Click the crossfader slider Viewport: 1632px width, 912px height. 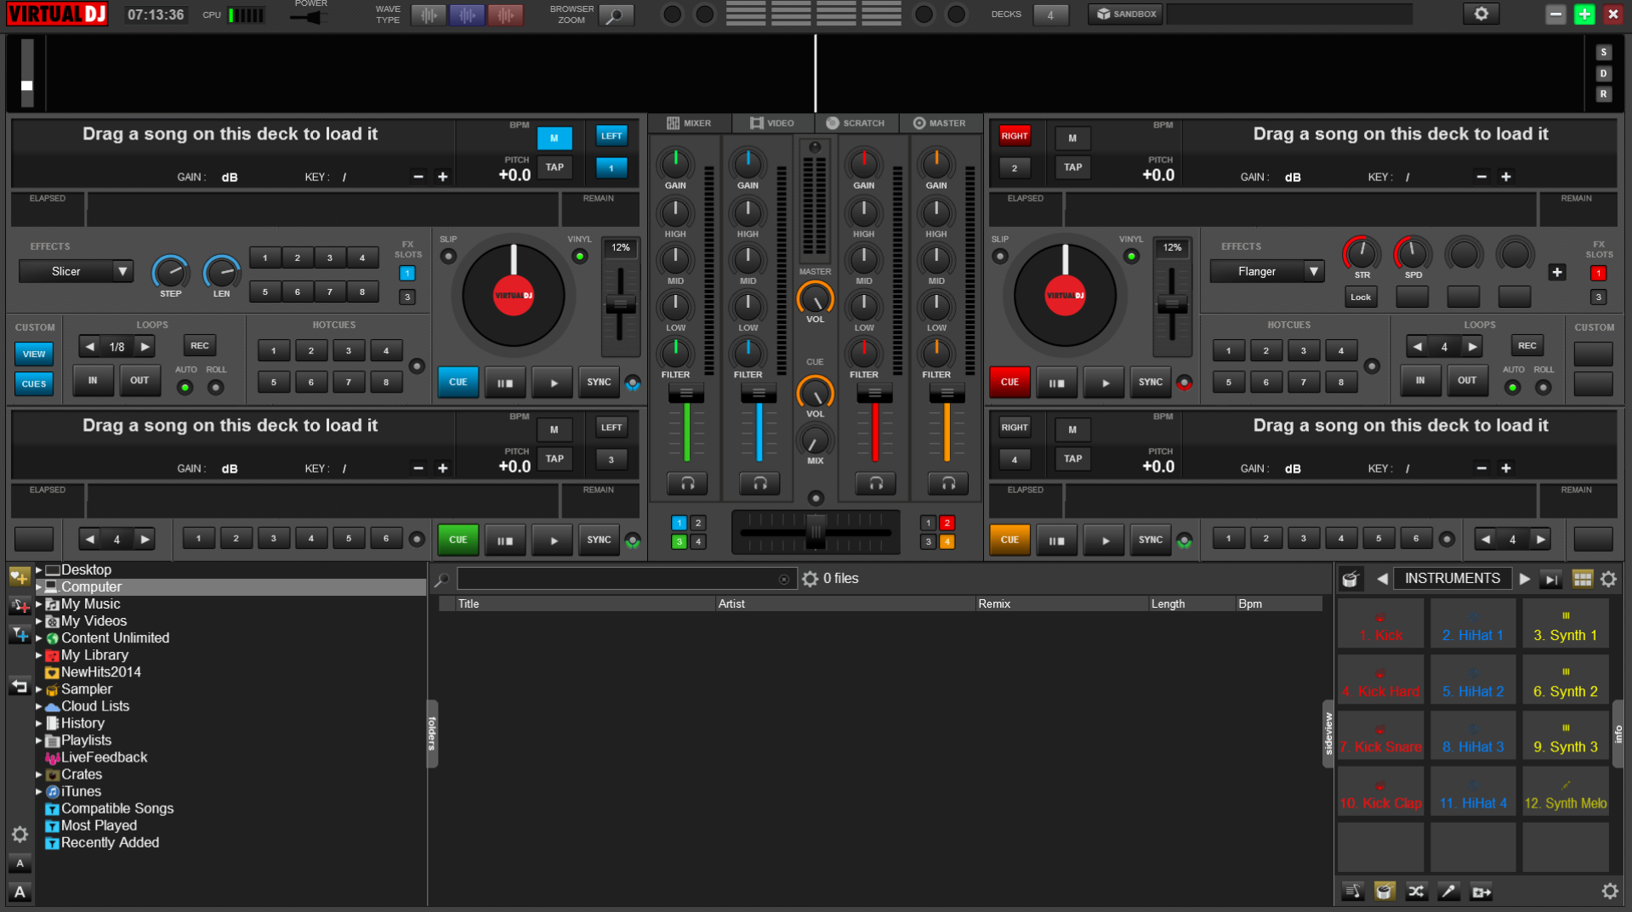816,532
